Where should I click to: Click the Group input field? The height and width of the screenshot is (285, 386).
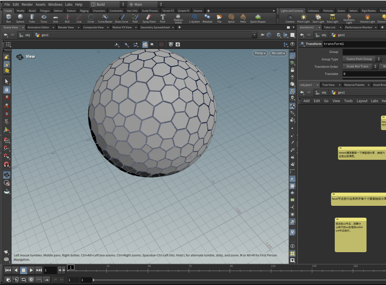[364, 52]
